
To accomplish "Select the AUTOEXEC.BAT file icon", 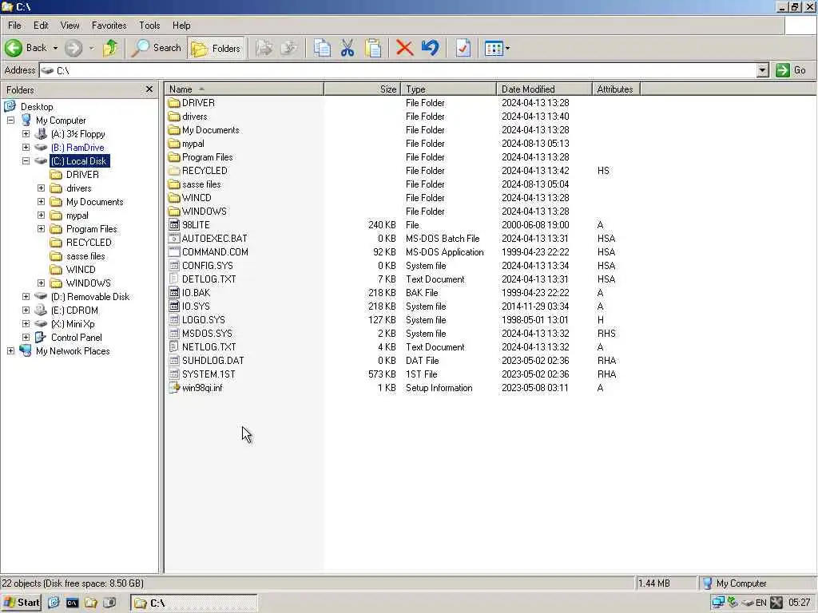I will (x=174, y=238).
